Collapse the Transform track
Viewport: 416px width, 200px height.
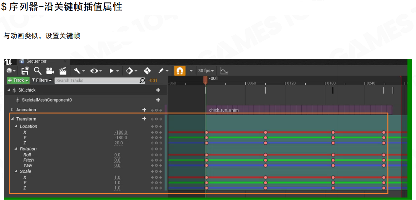(12, 119)
